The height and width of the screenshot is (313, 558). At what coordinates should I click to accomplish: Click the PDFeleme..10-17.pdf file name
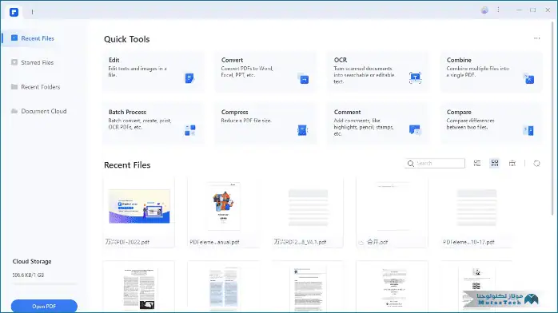click(468, 242)
